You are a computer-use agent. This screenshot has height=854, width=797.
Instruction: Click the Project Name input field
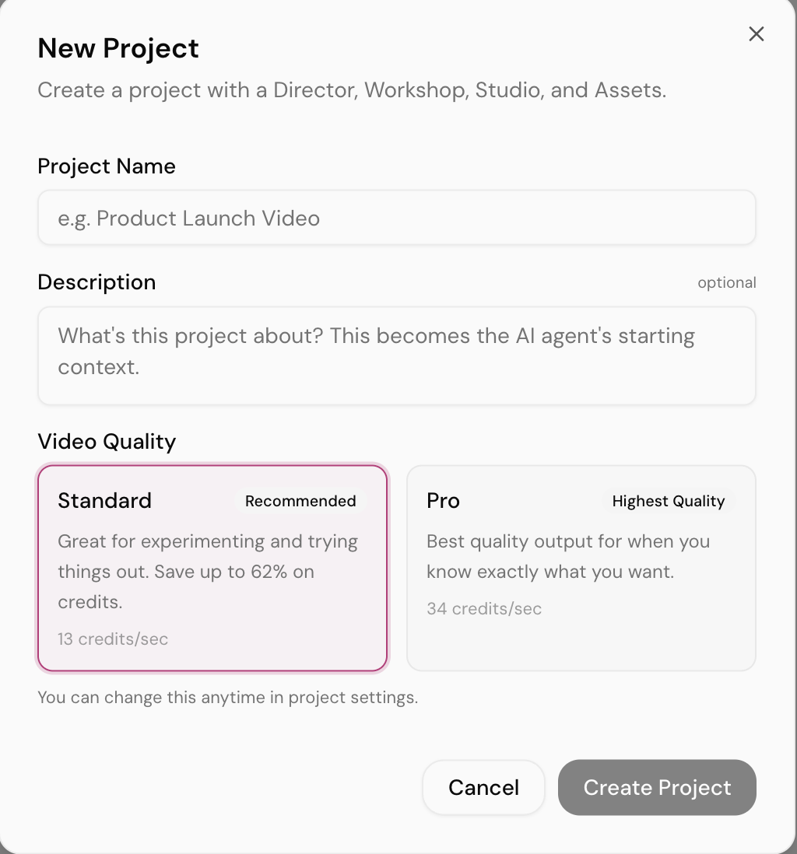coord(397,219)
